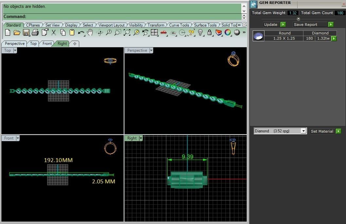This screenshot has height=224, width=346.
Task: Click the Gem Reporter panel icon
Action: point(254,4)
